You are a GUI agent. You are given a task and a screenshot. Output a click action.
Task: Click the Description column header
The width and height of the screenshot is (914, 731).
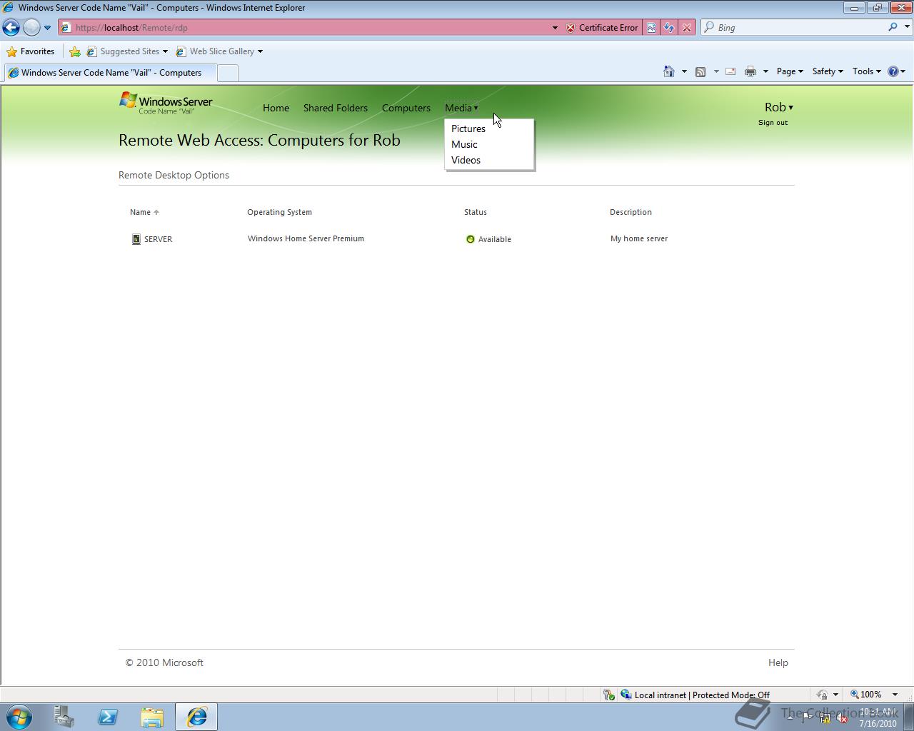point(631,212)
